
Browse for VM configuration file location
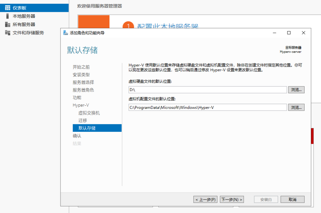(x=296, y=108)
